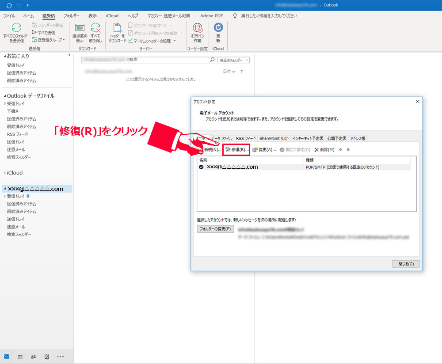This screenshot has height=364, width=442.
Task: Switch to インターネット予定表 tab
Action: pyautogui.click(x=308, y=138)
